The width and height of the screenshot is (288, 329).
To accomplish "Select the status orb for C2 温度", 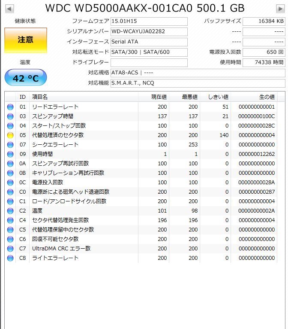I will pyautogui.click(x=10, y=210).
